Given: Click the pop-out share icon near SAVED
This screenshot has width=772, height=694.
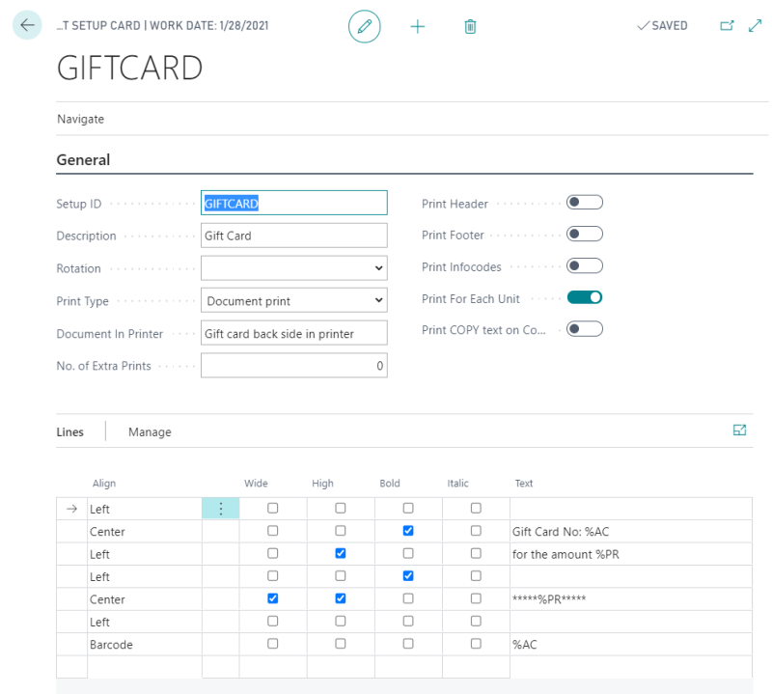Looking at the screenshot, I should coord(729,25).
